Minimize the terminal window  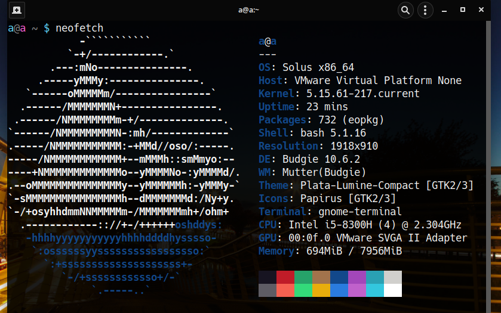tap(444, 10)
